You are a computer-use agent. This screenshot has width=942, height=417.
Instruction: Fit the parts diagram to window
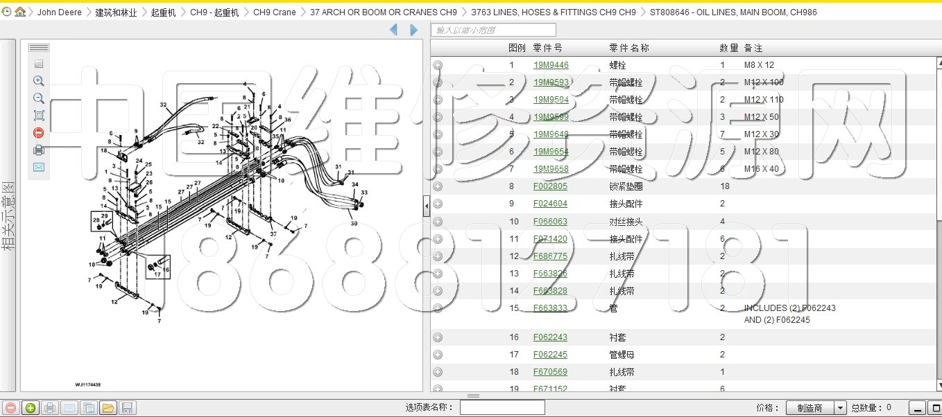[x=39, y=116]
